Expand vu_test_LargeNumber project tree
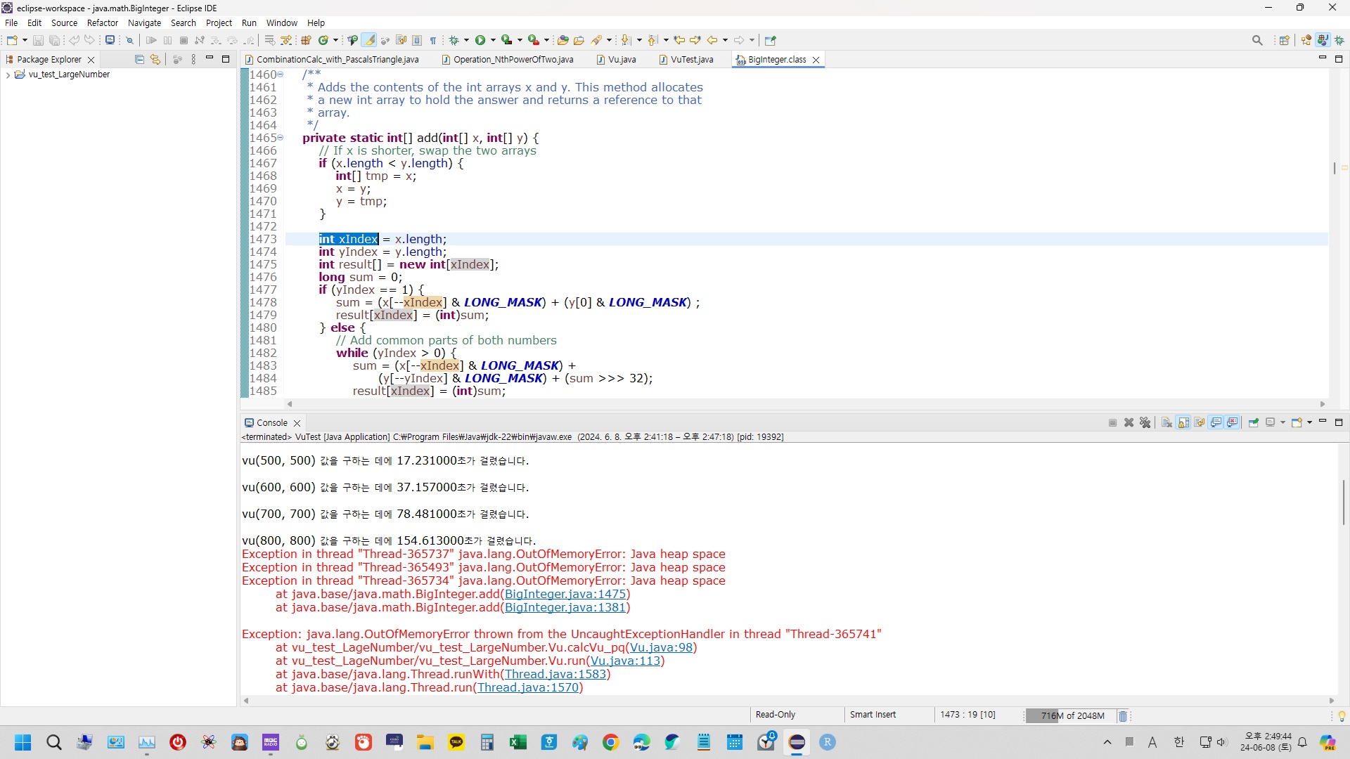1350x759 pixels. click(x=8, y=74)
